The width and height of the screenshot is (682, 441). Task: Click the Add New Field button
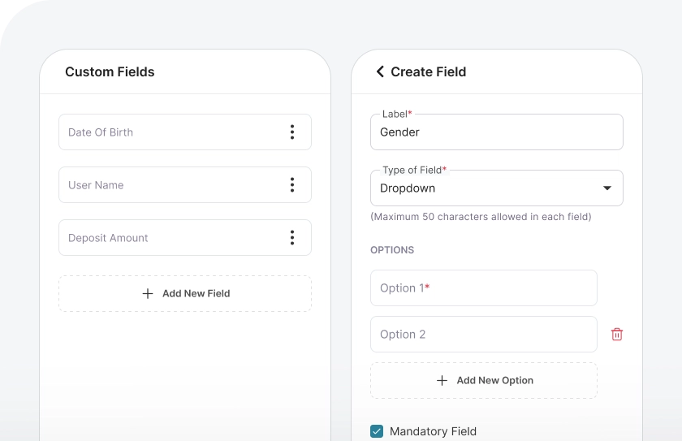pyautogui.click(x=195, y=293)
